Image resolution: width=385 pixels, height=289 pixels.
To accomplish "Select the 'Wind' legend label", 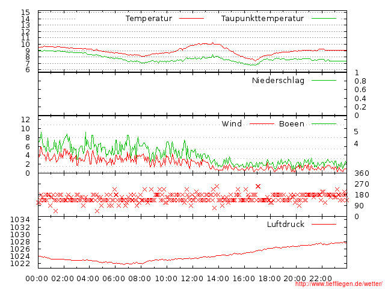I will coord(232,123).
